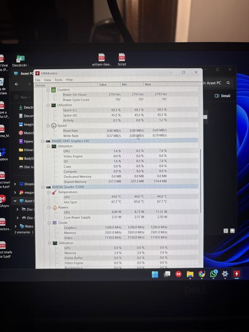Screen dimensions: 249x332
Task: Collapse the Clocks node
Action: 49,223
